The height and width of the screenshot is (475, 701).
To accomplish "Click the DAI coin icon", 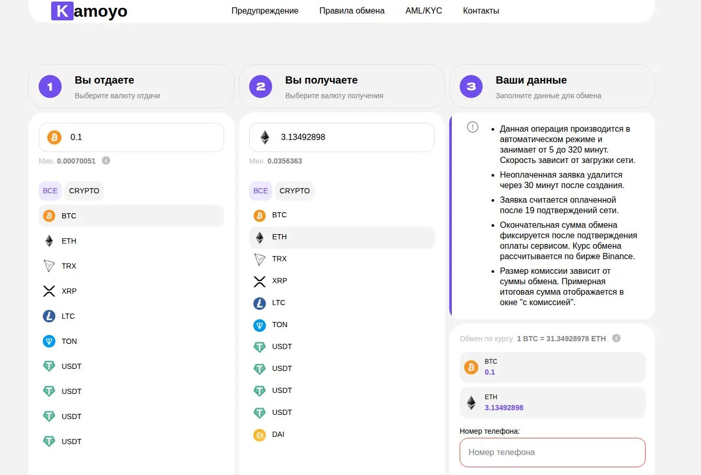I will pos(260,435).
